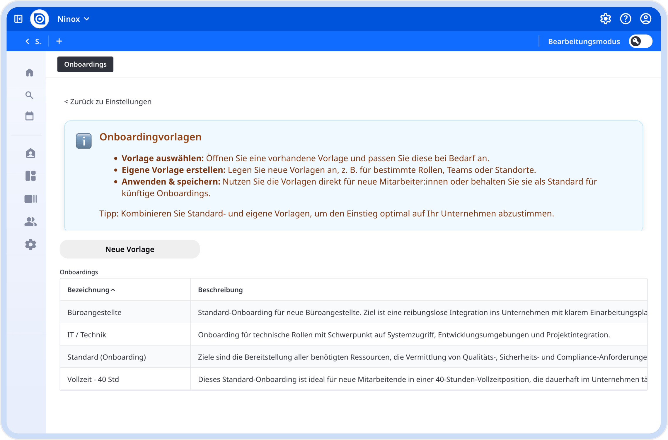
Task: Open the employee profile badge icon
Action: coord(30,153)
